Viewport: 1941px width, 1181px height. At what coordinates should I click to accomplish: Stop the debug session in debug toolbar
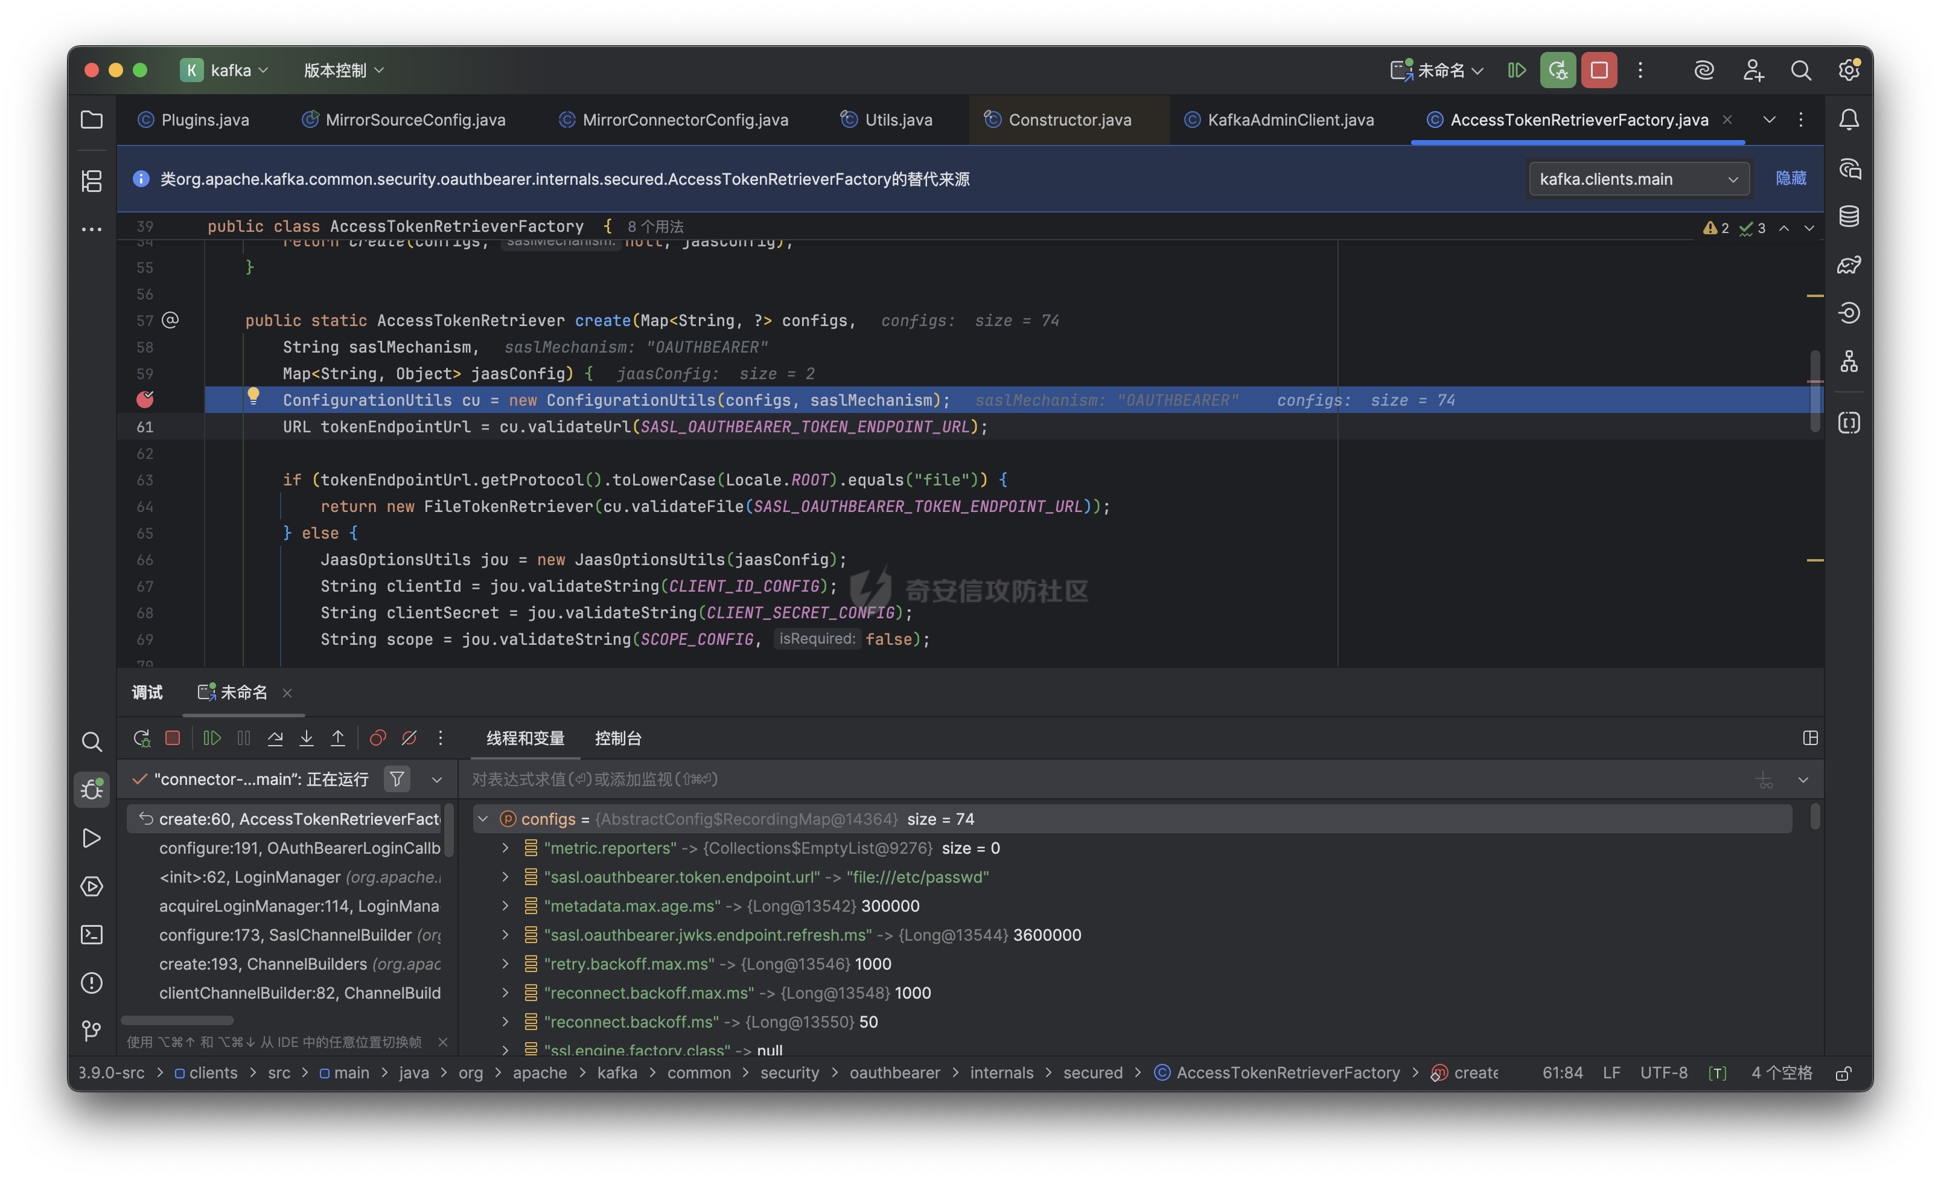click(x=173, y=738)
